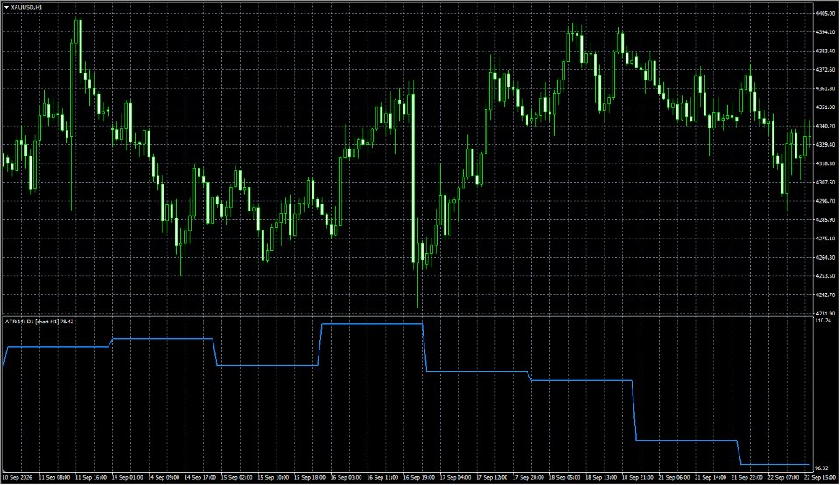This screenshot has height=485, width=840.
Task: Click the 15 Sep 18:00 time label
Action: click(x=310, y=477)
